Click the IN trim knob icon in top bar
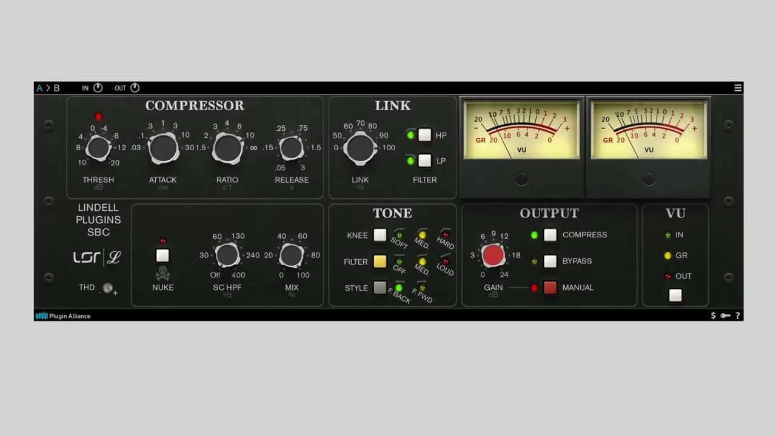The image size is (776, 436). tap(96, 88)
